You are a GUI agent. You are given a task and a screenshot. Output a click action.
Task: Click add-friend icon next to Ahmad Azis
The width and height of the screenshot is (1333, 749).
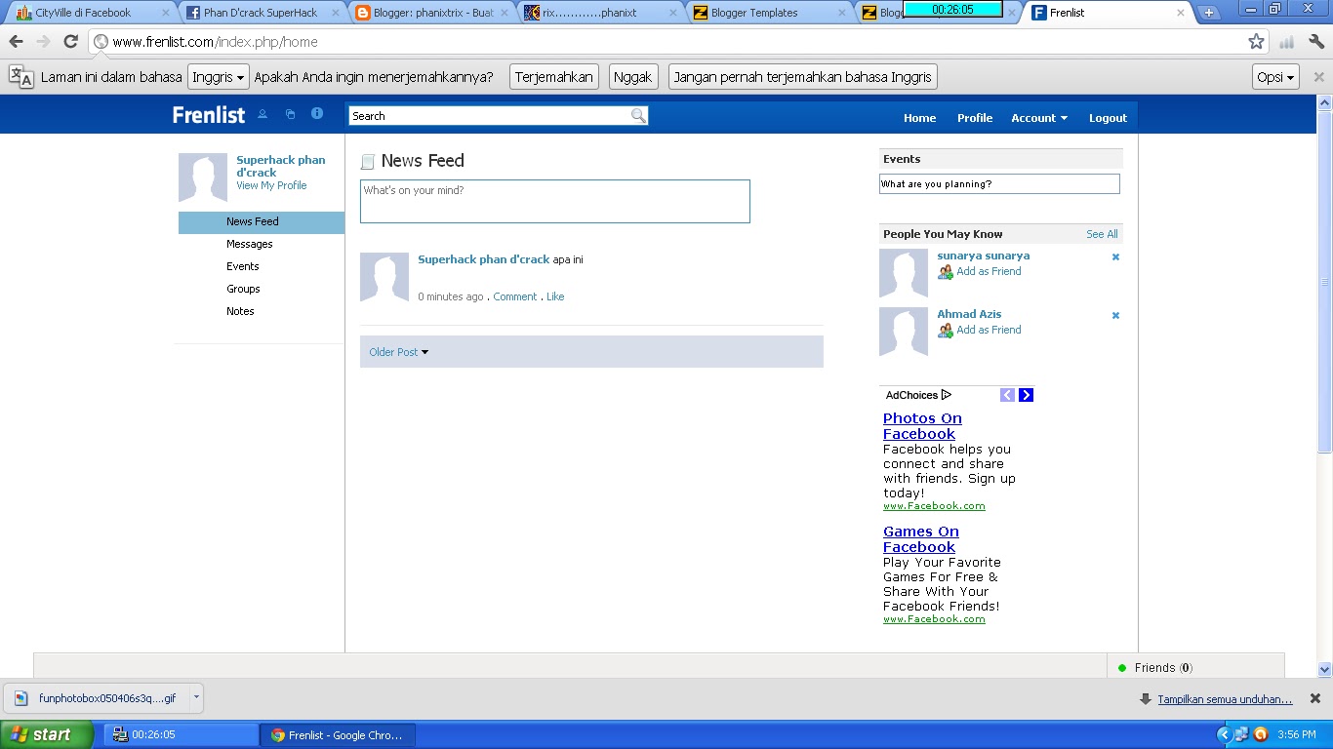(945, 331)
